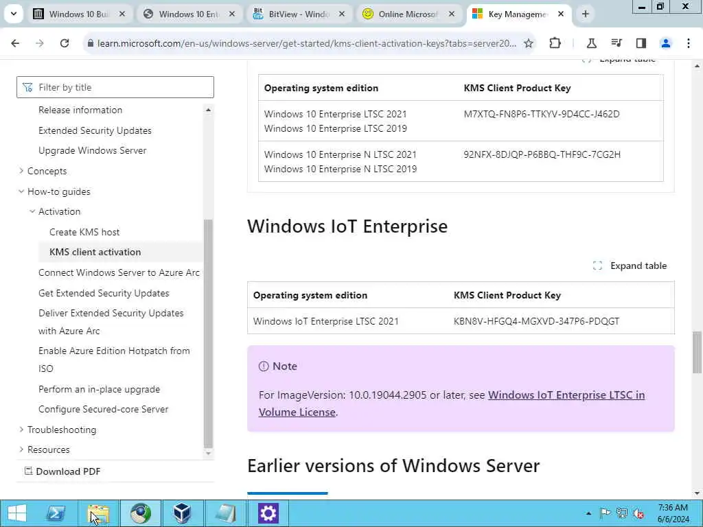Click Download PDF

pos(62,471)
